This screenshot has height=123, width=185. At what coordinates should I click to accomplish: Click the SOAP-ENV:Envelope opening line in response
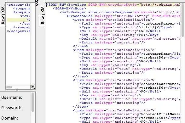click(113, 5)
